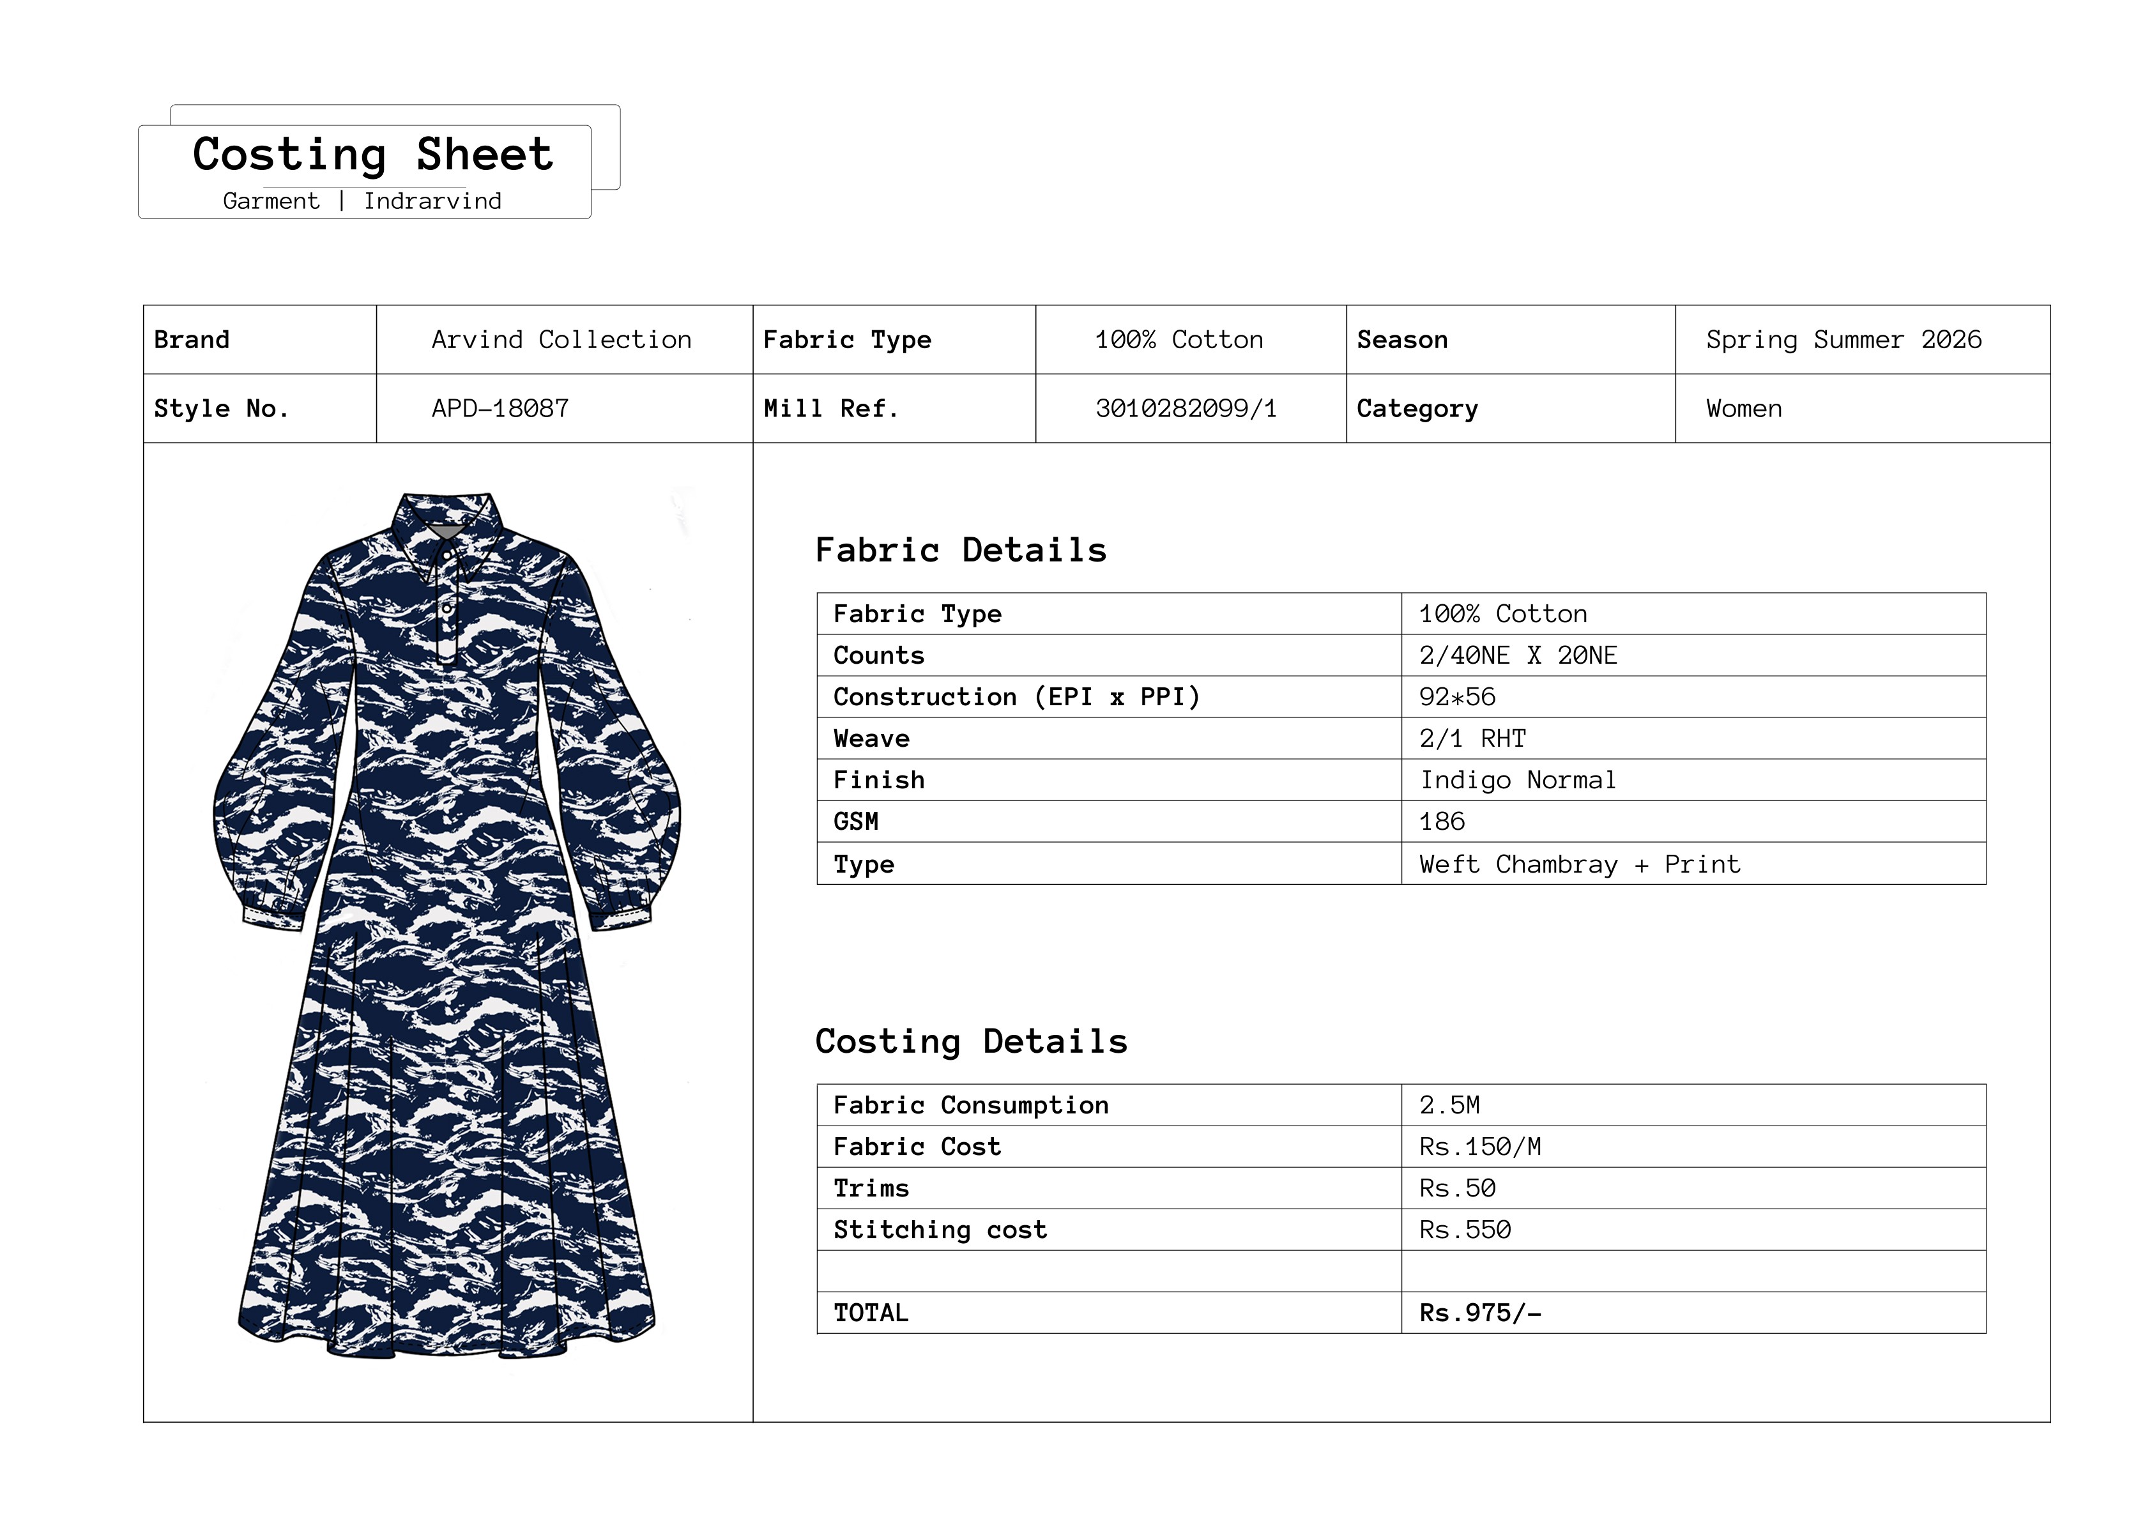Click the Spring Summer 2026 season cell
Image resolution: width=2152 pixels, height=1521 pixels.
[x=1843, y=340]
